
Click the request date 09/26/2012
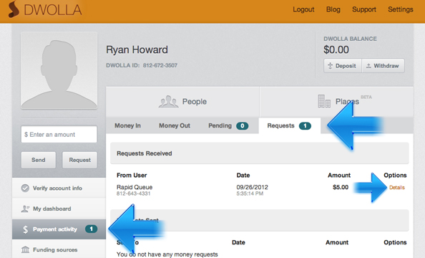tap(252, 187)
